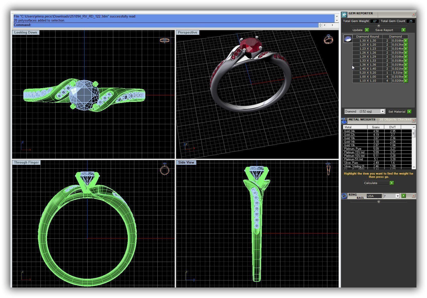Collapse the Gem Reporter header with up arrow
This screenshot has height=298, width=427.
click(x=379, y=26)
